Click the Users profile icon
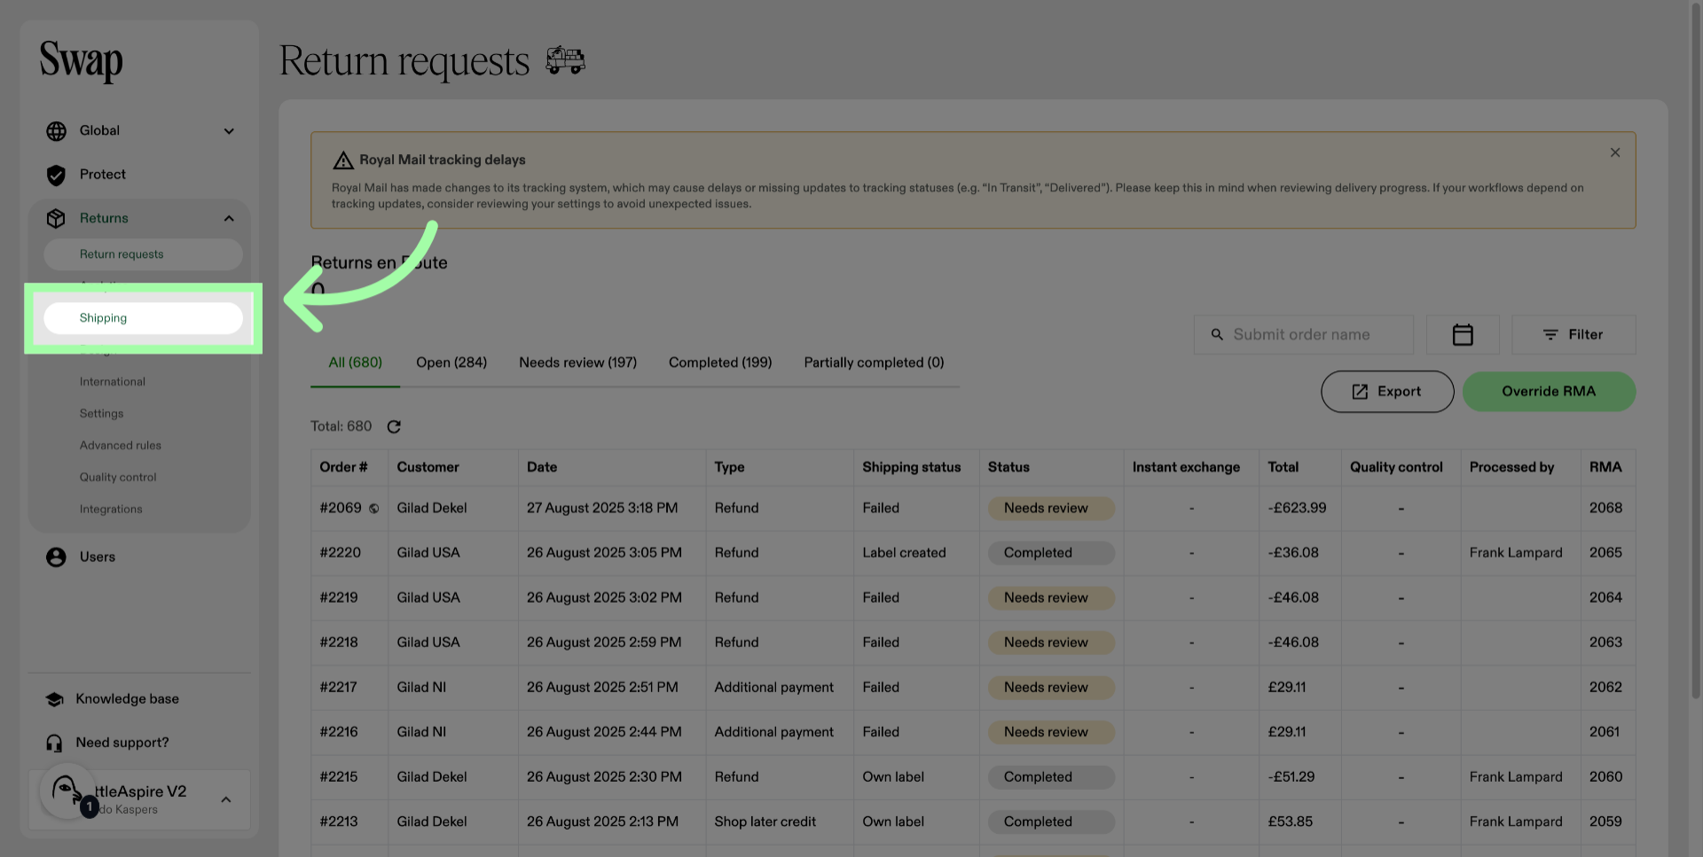The width and height of the screenshot is (1703, 857). [x=56, y=557]
